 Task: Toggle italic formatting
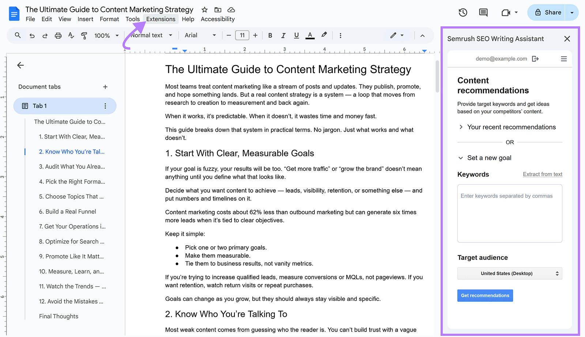point(283,35)
